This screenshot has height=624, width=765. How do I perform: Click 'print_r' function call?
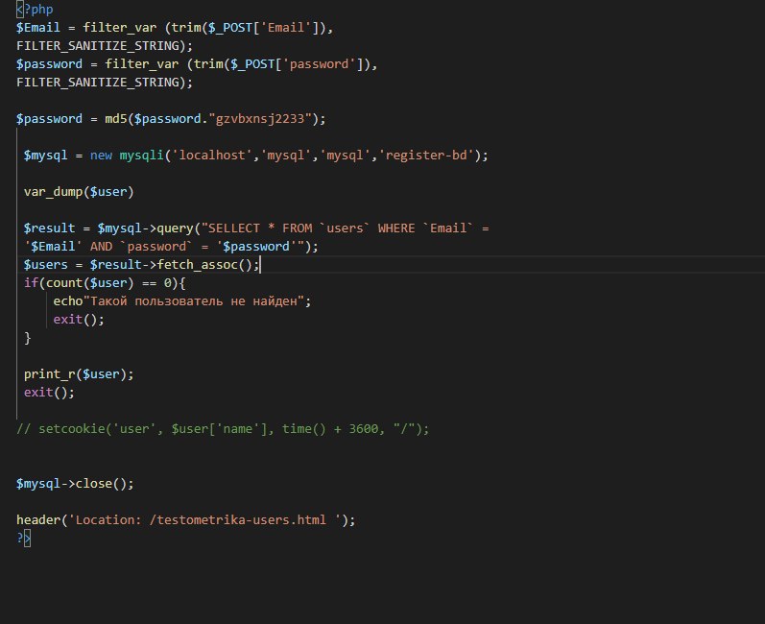tap(49, 374)
